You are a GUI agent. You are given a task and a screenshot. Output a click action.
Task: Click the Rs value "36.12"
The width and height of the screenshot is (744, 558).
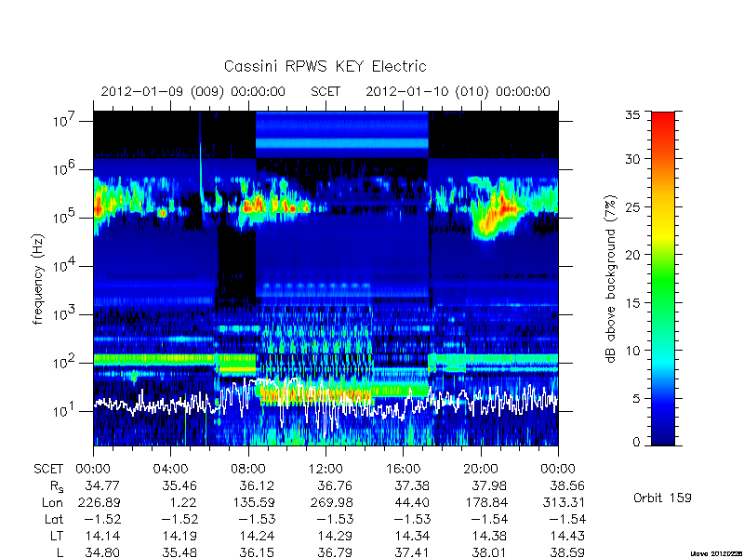click(x=258, y=485)
